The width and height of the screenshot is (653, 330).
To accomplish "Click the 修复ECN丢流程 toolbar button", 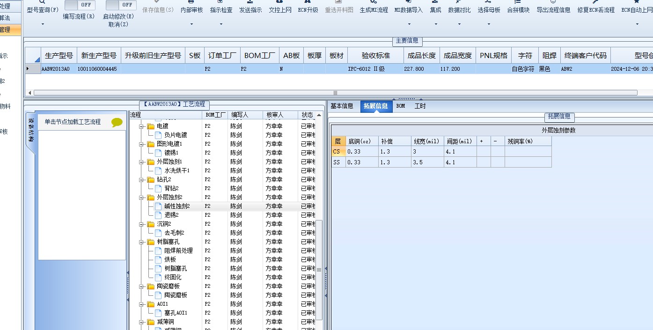I will (x=596, y=10).
